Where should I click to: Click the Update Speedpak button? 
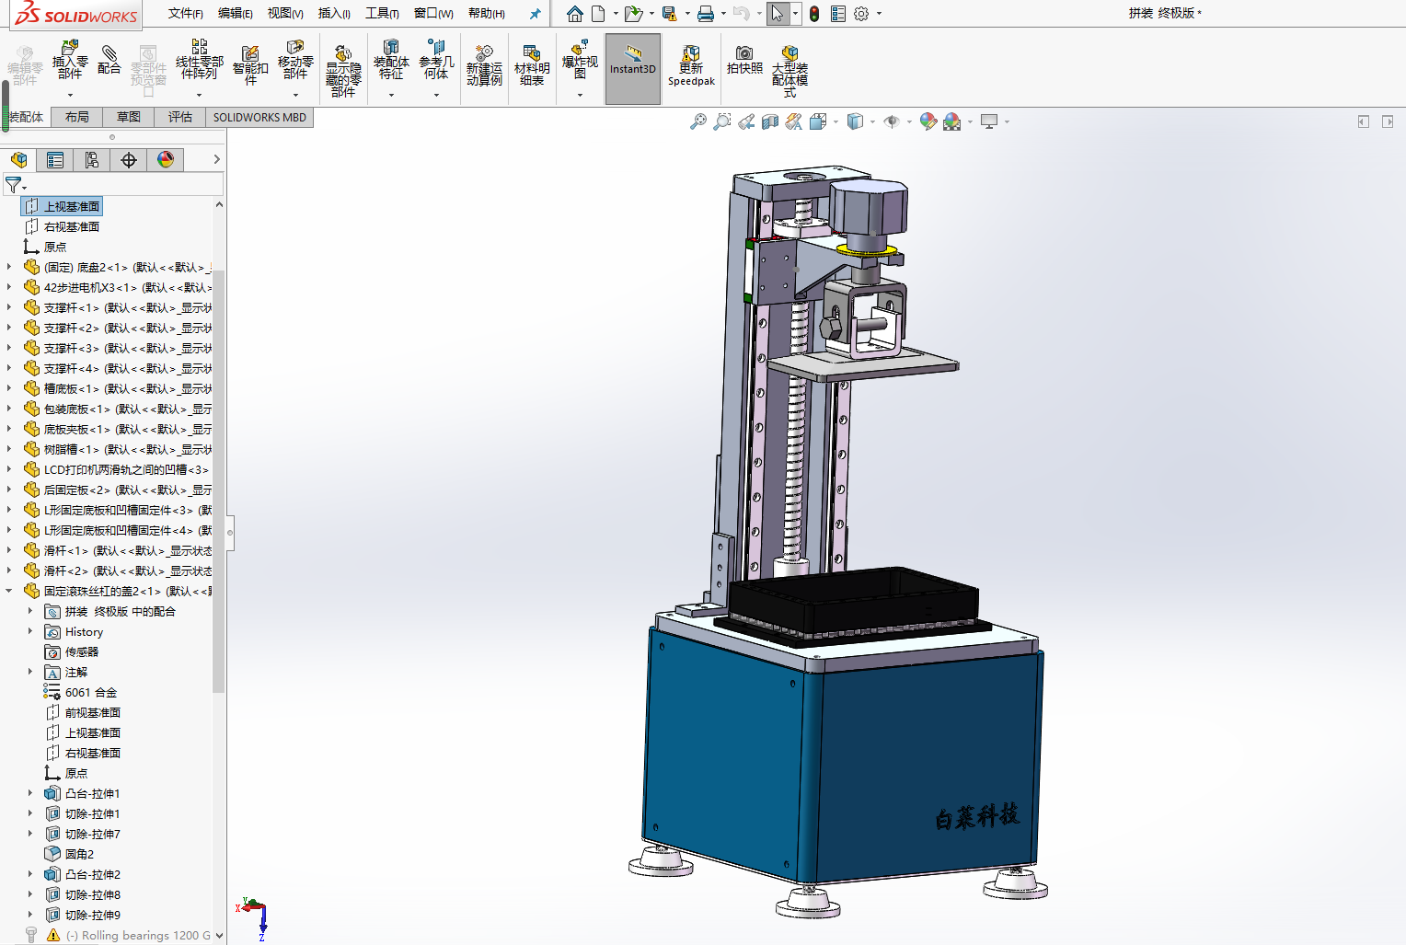tap(691, 66)
